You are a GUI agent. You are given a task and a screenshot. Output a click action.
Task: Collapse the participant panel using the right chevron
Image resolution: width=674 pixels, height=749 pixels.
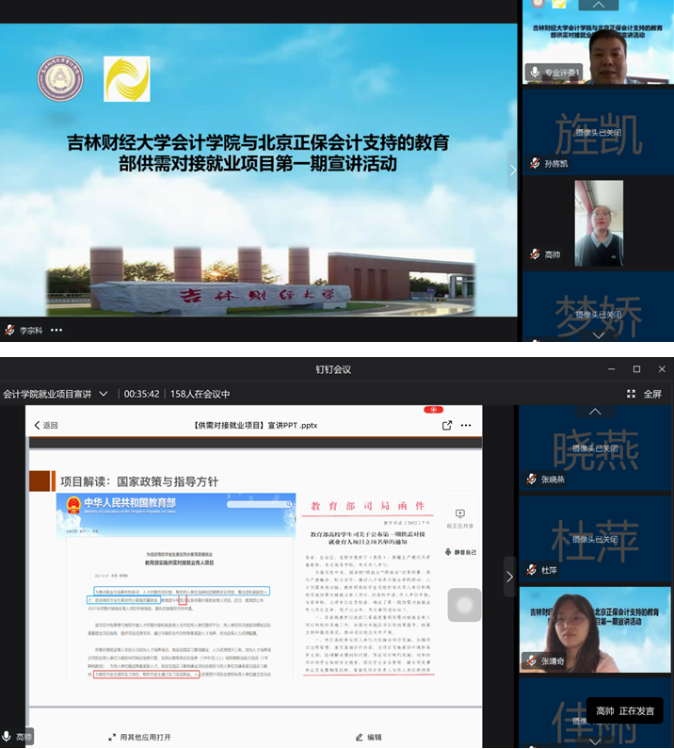click(x=510, y=577)
